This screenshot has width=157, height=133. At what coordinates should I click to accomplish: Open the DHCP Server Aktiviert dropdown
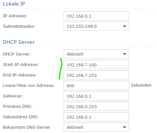(96, 54)
